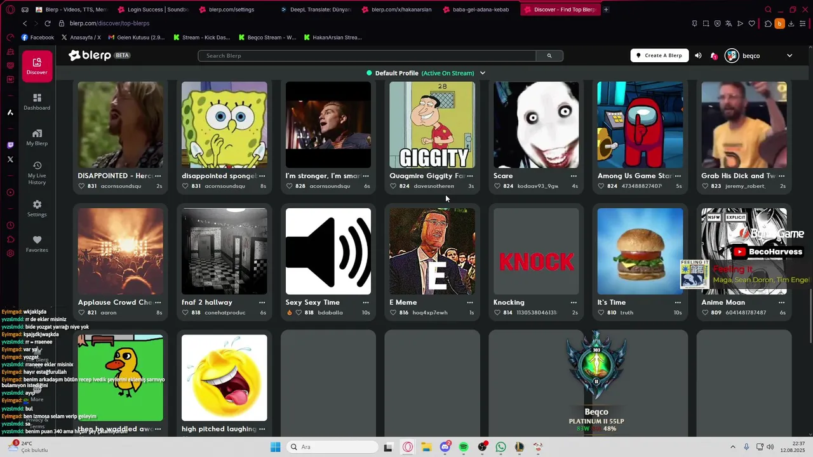813x457 pixels.
Task: Open more options for Anime Moan blerp
Action: pos(782,302)
